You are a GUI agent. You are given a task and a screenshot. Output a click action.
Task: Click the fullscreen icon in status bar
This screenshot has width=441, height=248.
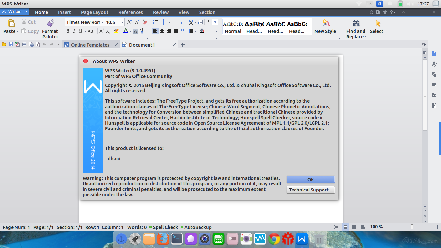pyautogui.click(x=336, y=227)
